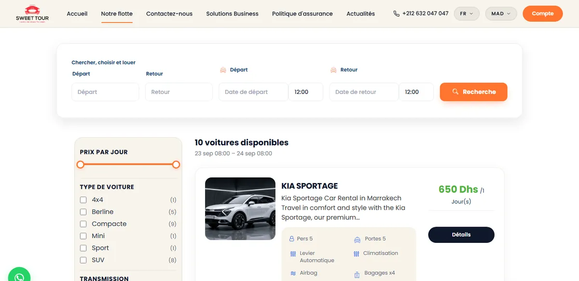Enable the Compacte filter checkbox

(83, 224)
